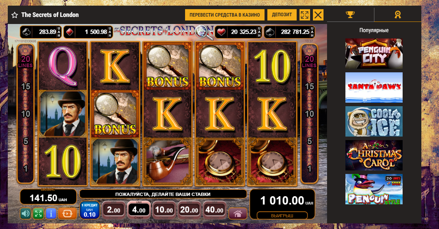Click the Выигрыш gamble button
The image size is (439, 229).
(x=282, y=216)
